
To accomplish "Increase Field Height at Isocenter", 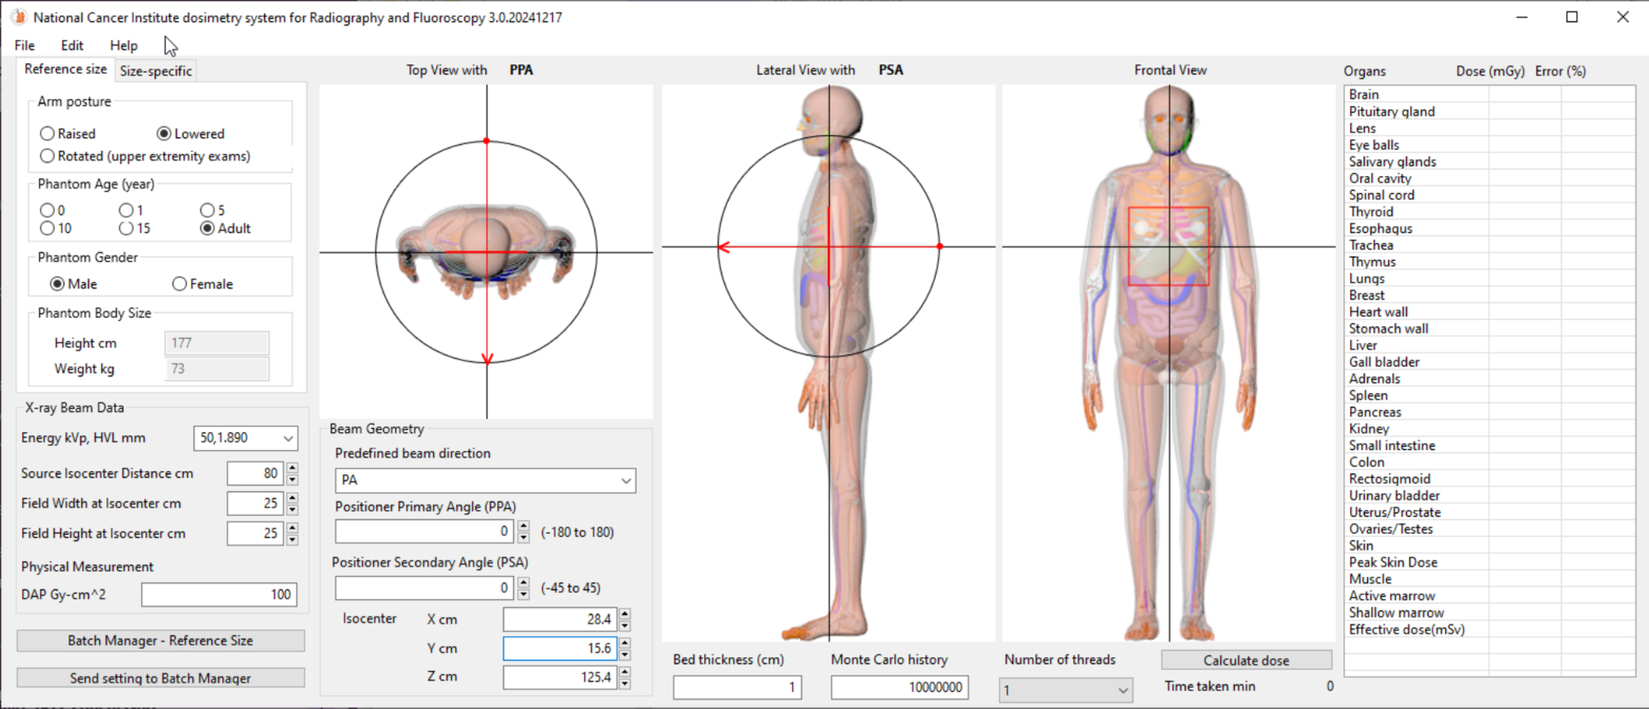I will [x=292, y=528].
